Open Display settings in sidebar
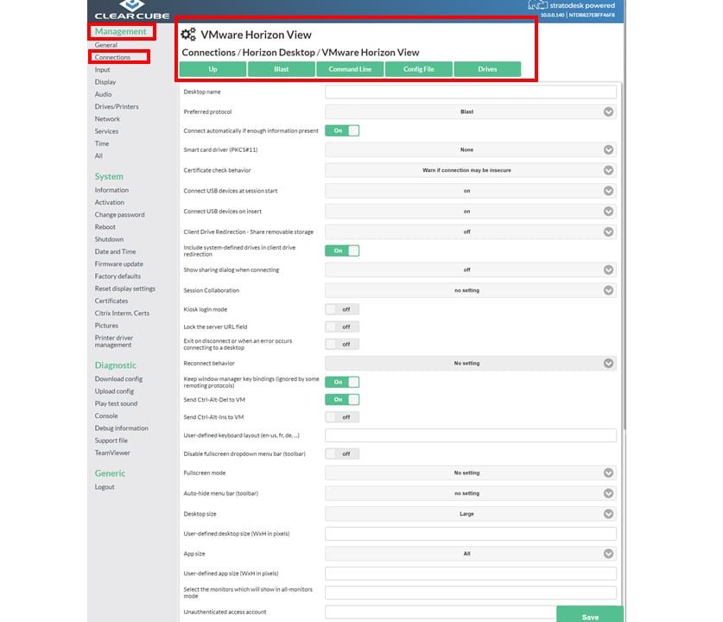The height and width of the screenshot is (622, 723). pyautogui.click(x=105, y=82)
